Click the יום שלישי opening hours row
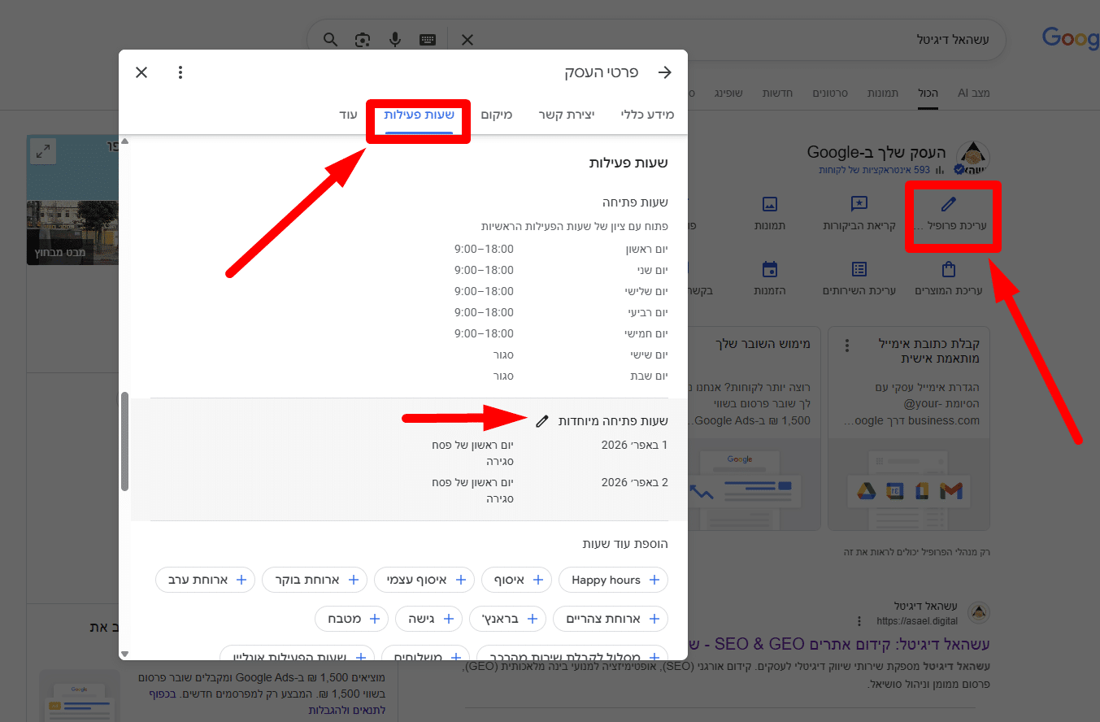 pos(561,291)
